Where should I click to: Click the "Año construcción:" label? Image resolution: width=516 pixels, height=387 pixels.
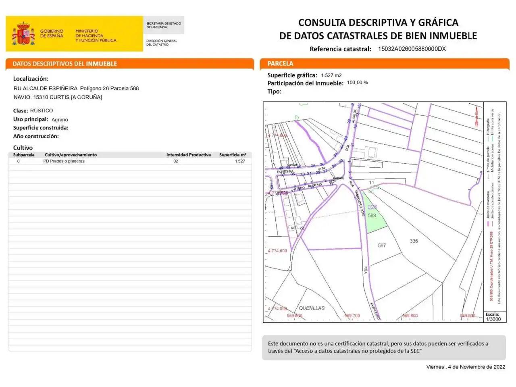pos(36,136)
